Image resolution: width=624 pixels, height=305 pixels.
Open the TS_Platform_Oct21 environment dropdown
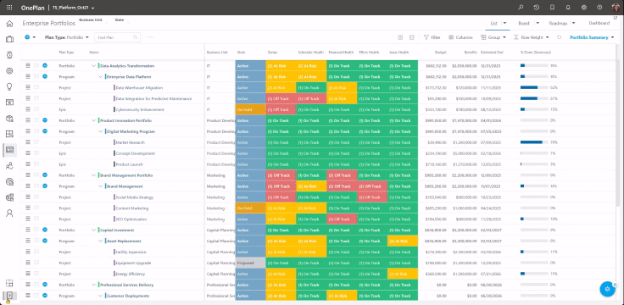point(74,8)
